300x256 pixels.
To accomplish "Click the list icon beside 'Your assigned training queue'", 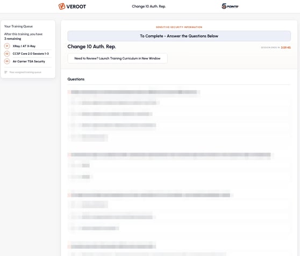I will [x=6, y=72].
